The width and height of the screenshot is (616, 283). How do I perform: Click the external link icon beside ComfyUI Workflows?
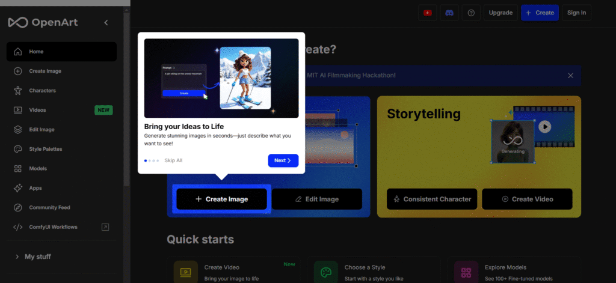(x=105, y=227)
